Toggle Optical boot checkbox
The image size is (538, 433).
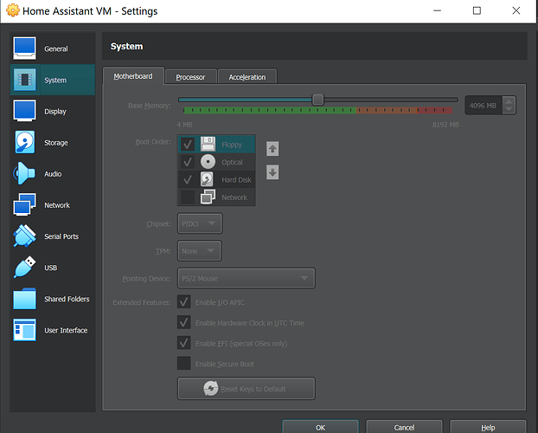coord(188,162)
